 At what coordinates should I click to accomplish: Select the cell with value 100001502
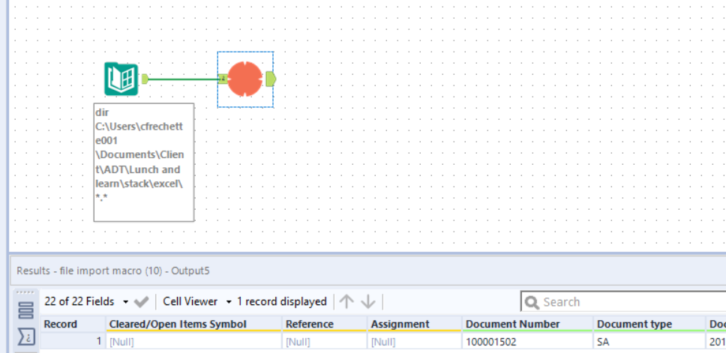tap(527, 342)
